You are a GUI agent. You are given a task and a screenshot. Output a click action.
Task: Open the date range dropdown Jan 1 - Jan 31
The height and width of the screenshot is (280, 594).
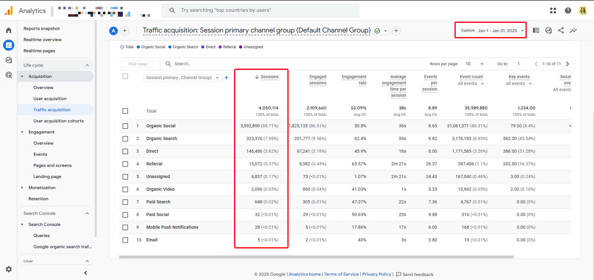(x=492, y=30)
